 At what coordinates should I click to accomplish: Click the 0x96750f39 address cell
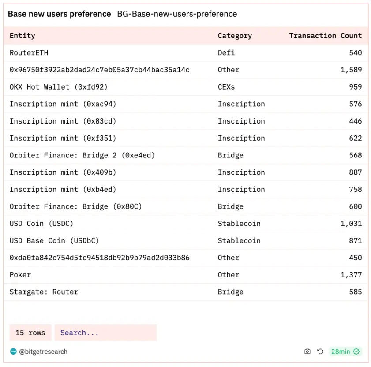point(99,70)
